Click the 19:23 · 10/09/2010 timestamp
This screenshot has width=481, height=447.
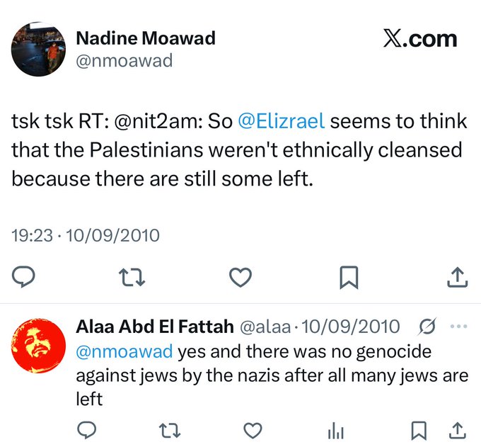(86, 235)
